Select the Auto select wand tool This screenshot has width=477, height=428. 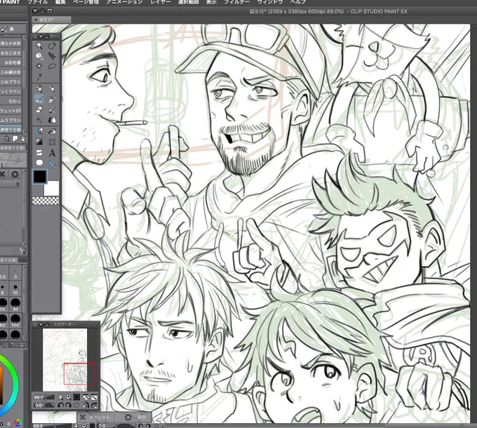point(39,66)
